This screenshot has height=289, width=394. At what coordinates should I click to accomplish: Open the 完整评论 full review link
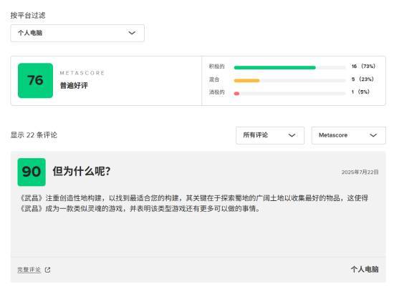point(29,270)
